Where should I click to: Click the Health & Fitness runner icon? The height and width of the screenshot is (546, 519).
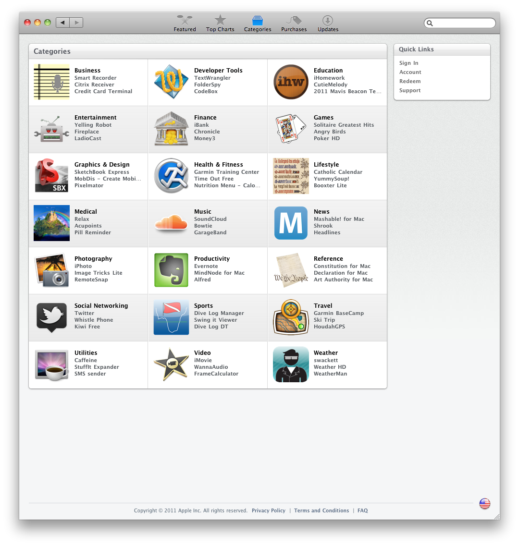[171, 176]
